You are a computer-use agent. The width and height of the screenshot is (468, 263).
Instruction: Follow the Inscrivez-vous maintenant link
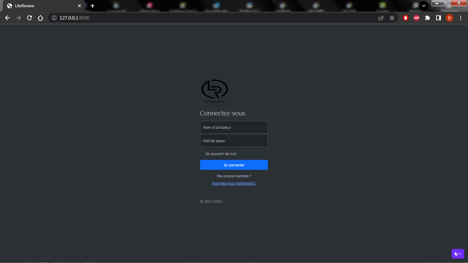(234, 184)
